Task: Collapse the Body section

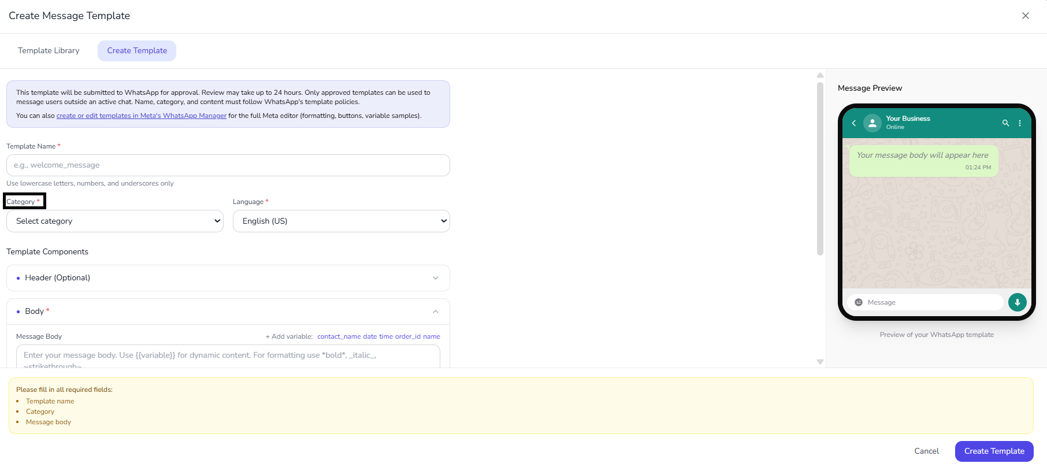Action: point(228,312)
